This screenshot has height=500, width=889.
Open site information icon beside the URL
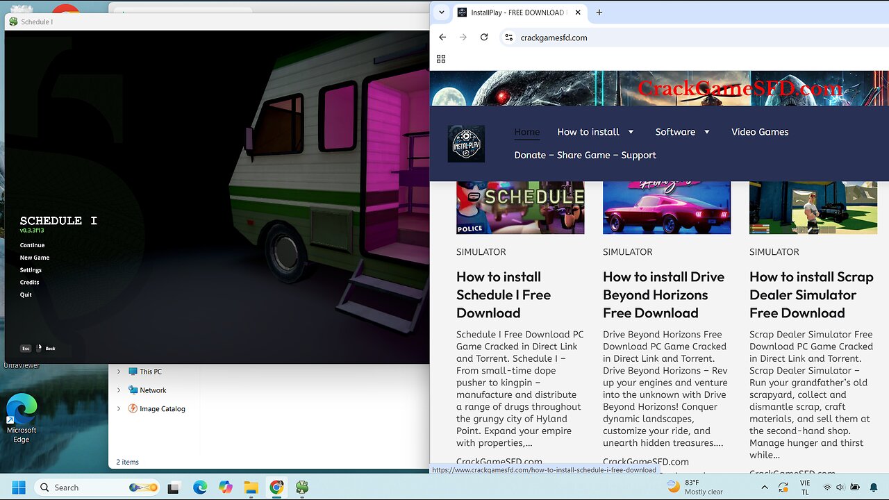point(508,37)
